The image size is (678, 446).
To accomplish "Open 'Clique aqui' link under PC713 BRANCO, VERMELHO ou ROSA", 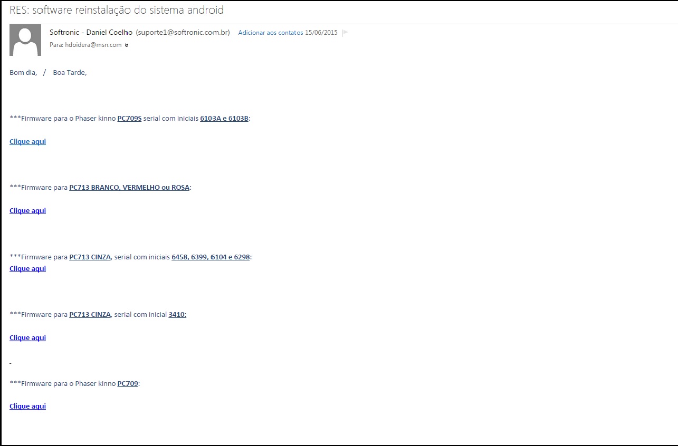I will (x=27, y=211).
